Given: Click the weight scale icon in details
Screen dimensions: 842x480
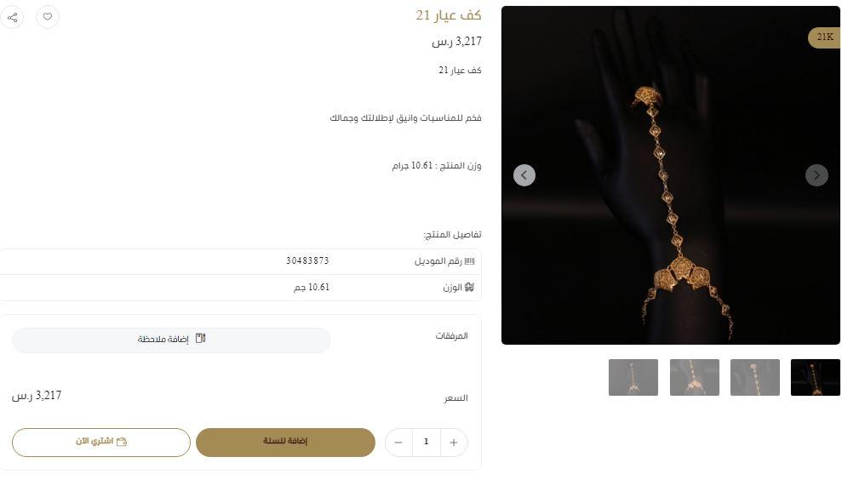Looking at the screenshot, I should [x=469, y=288].
